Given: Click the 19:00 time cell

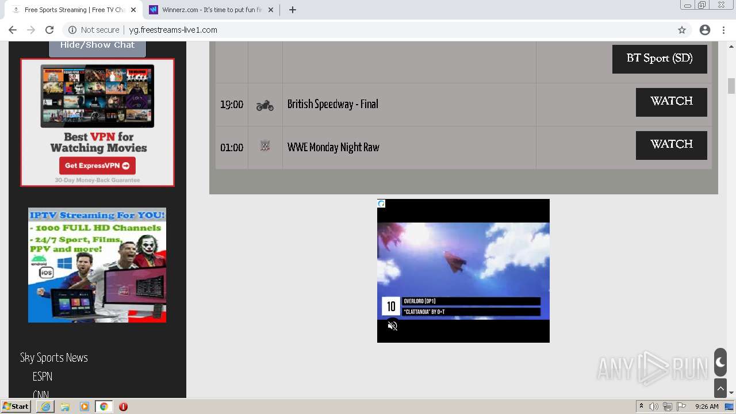Looking at the screenshot, I should coord(232,105).
